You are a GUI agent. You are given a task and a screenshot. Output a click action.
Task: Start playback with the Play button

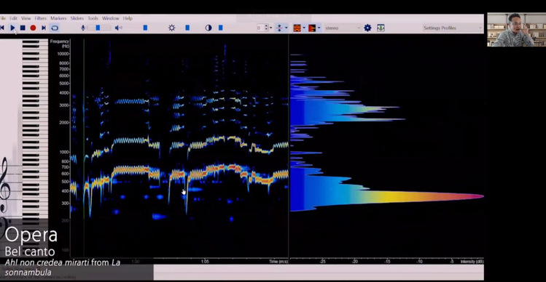tap(13, 28)
